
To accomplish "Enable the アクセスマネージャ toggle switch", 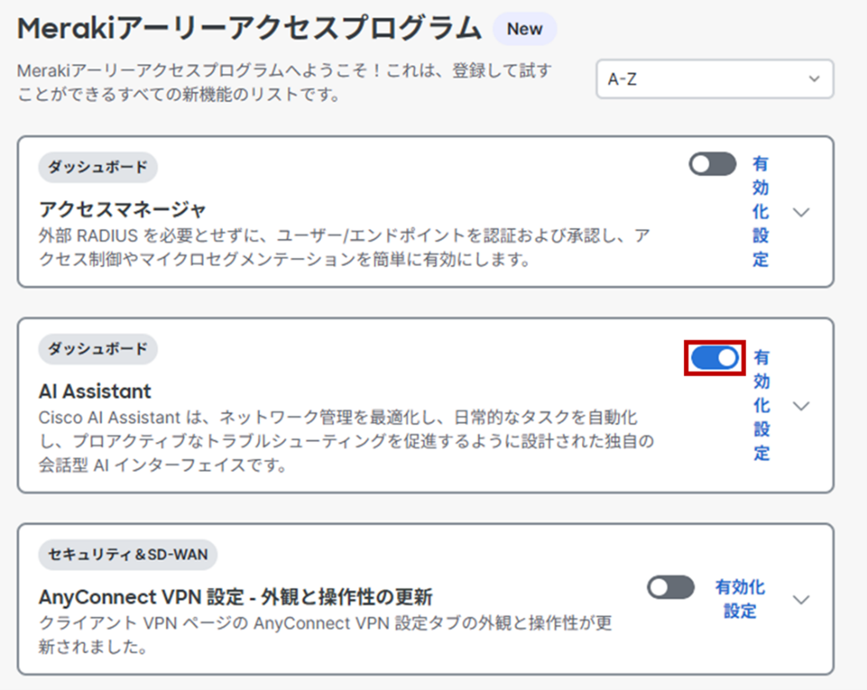I will [x=712, y=164].
